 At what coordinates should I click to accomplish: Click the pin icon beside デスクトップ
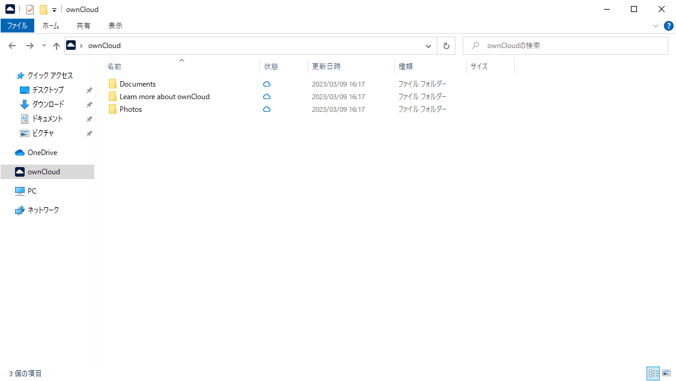click(90, 90)
